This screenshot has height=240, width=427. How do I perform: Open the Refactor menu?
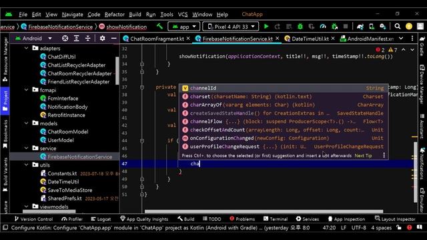coord(114,15)
